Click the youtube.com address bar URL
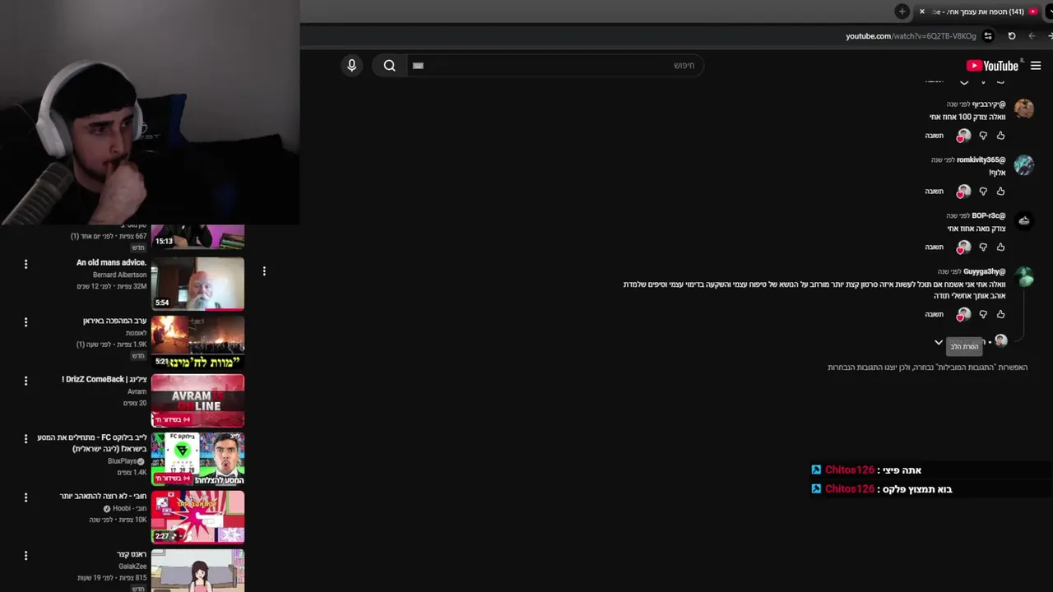 coord(911,36)
